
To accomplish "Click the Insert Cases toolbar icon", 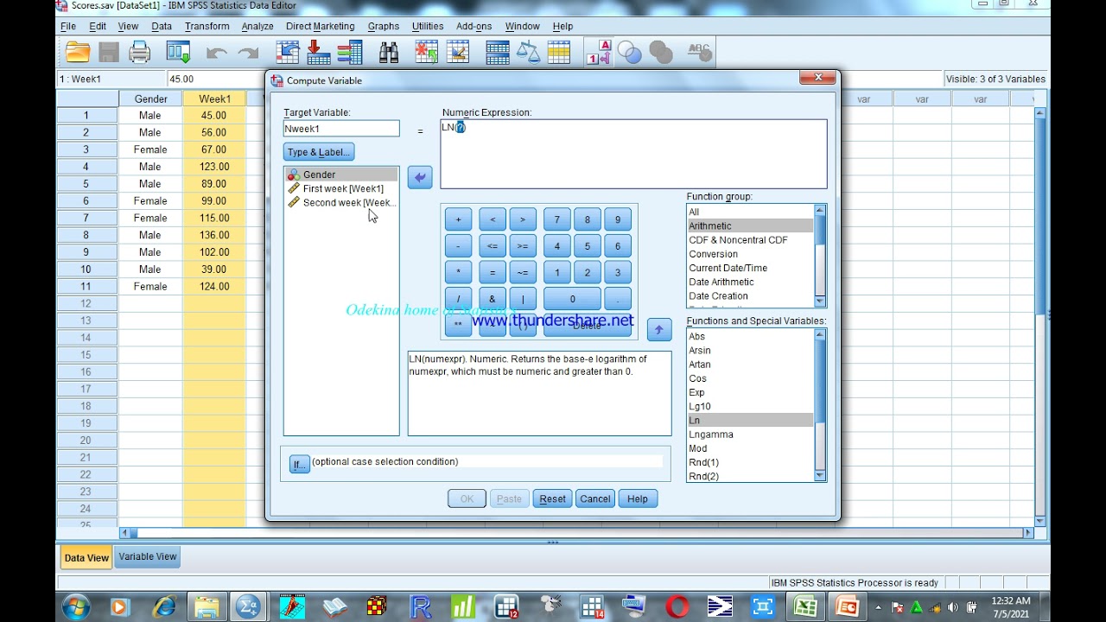I will [426, 53].
